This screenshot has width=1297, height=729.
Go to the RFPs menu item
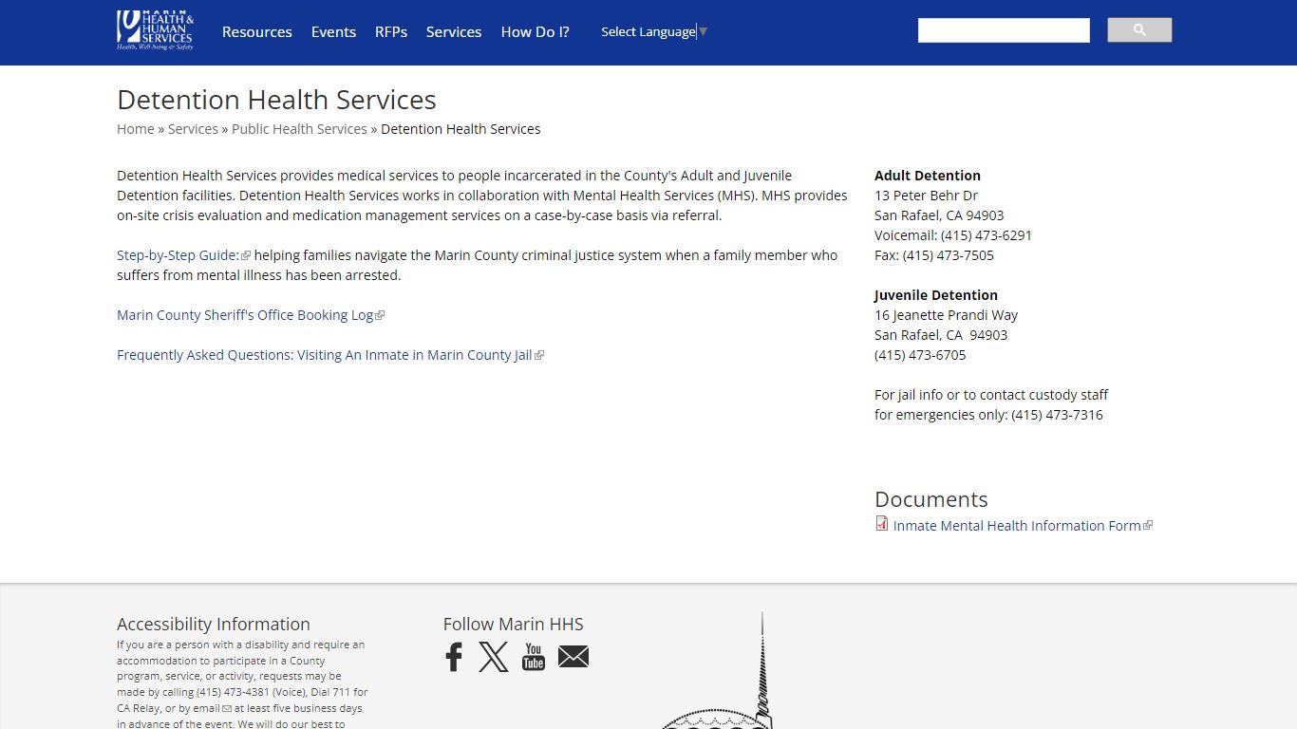391,31
